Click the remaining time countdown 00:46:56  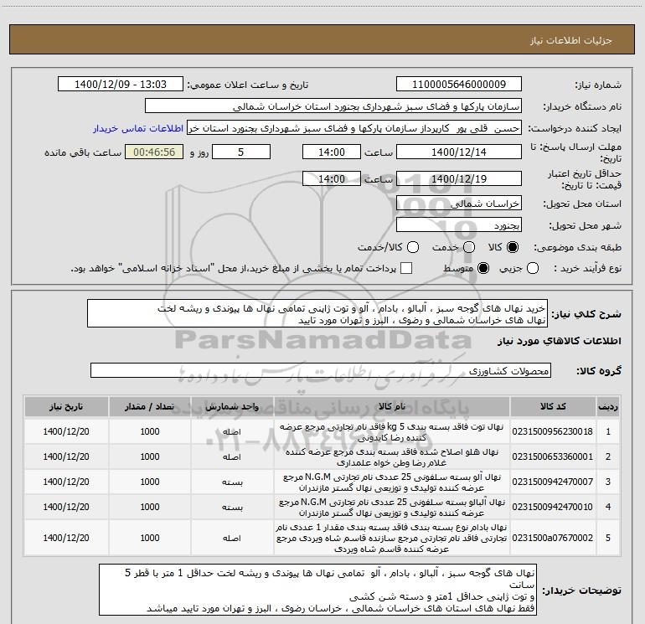tap(154, 152)
